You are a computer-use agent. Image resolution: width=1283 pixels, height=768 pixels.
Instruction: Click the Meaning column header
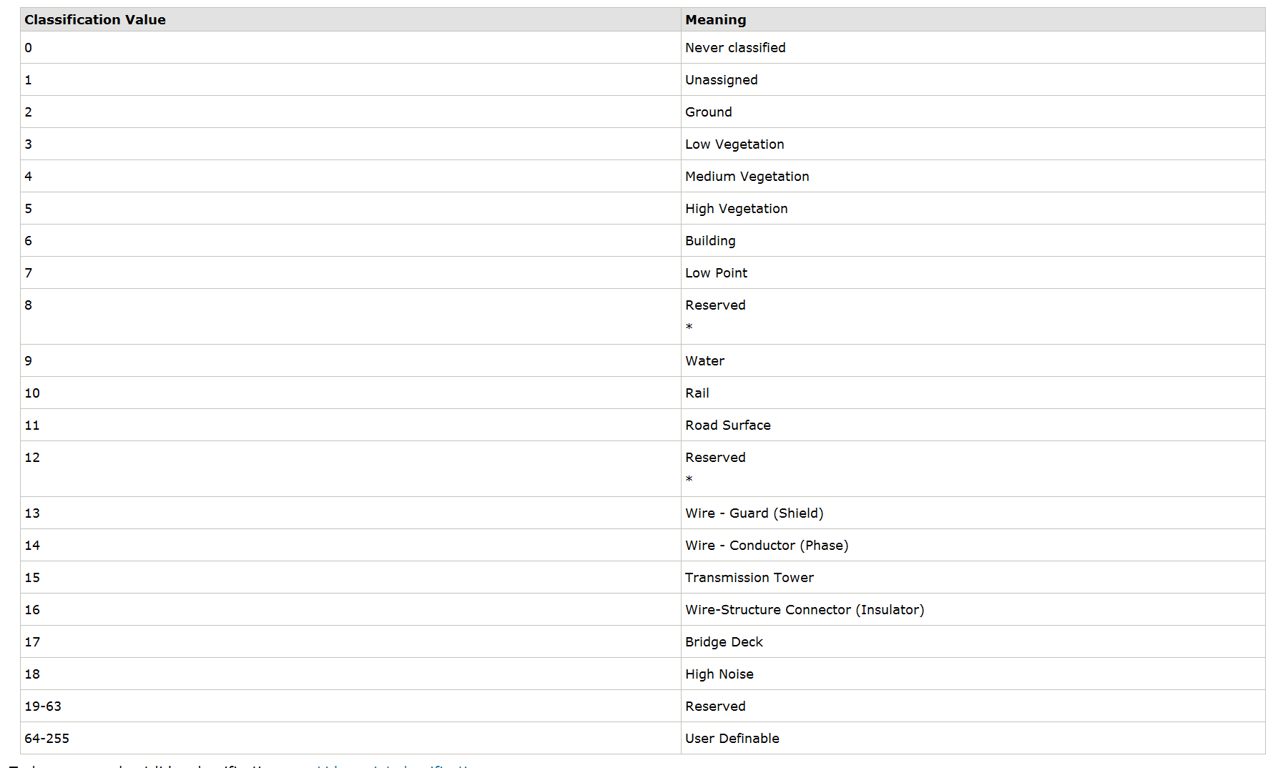pyautogui.click(x=715, y=20)
